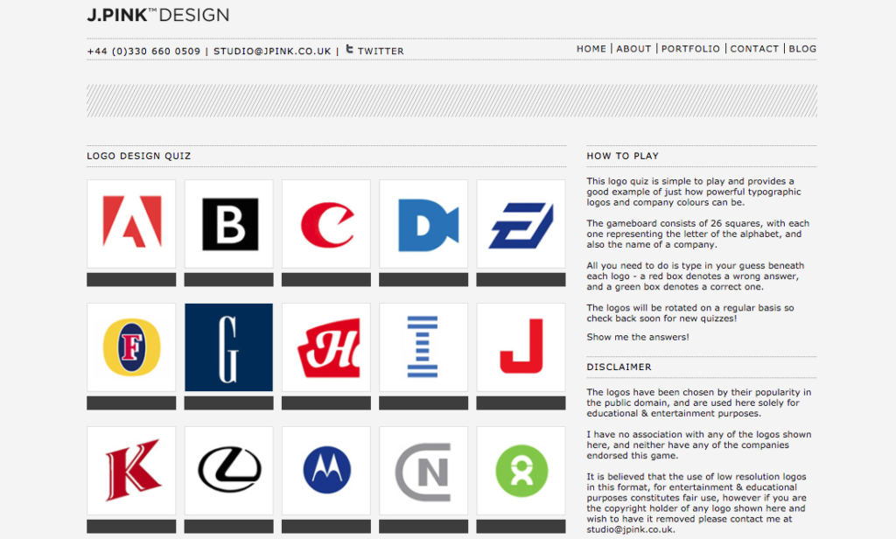The image size is (896, 539).
Task: Select the green circle O logo
Action: 521,471
